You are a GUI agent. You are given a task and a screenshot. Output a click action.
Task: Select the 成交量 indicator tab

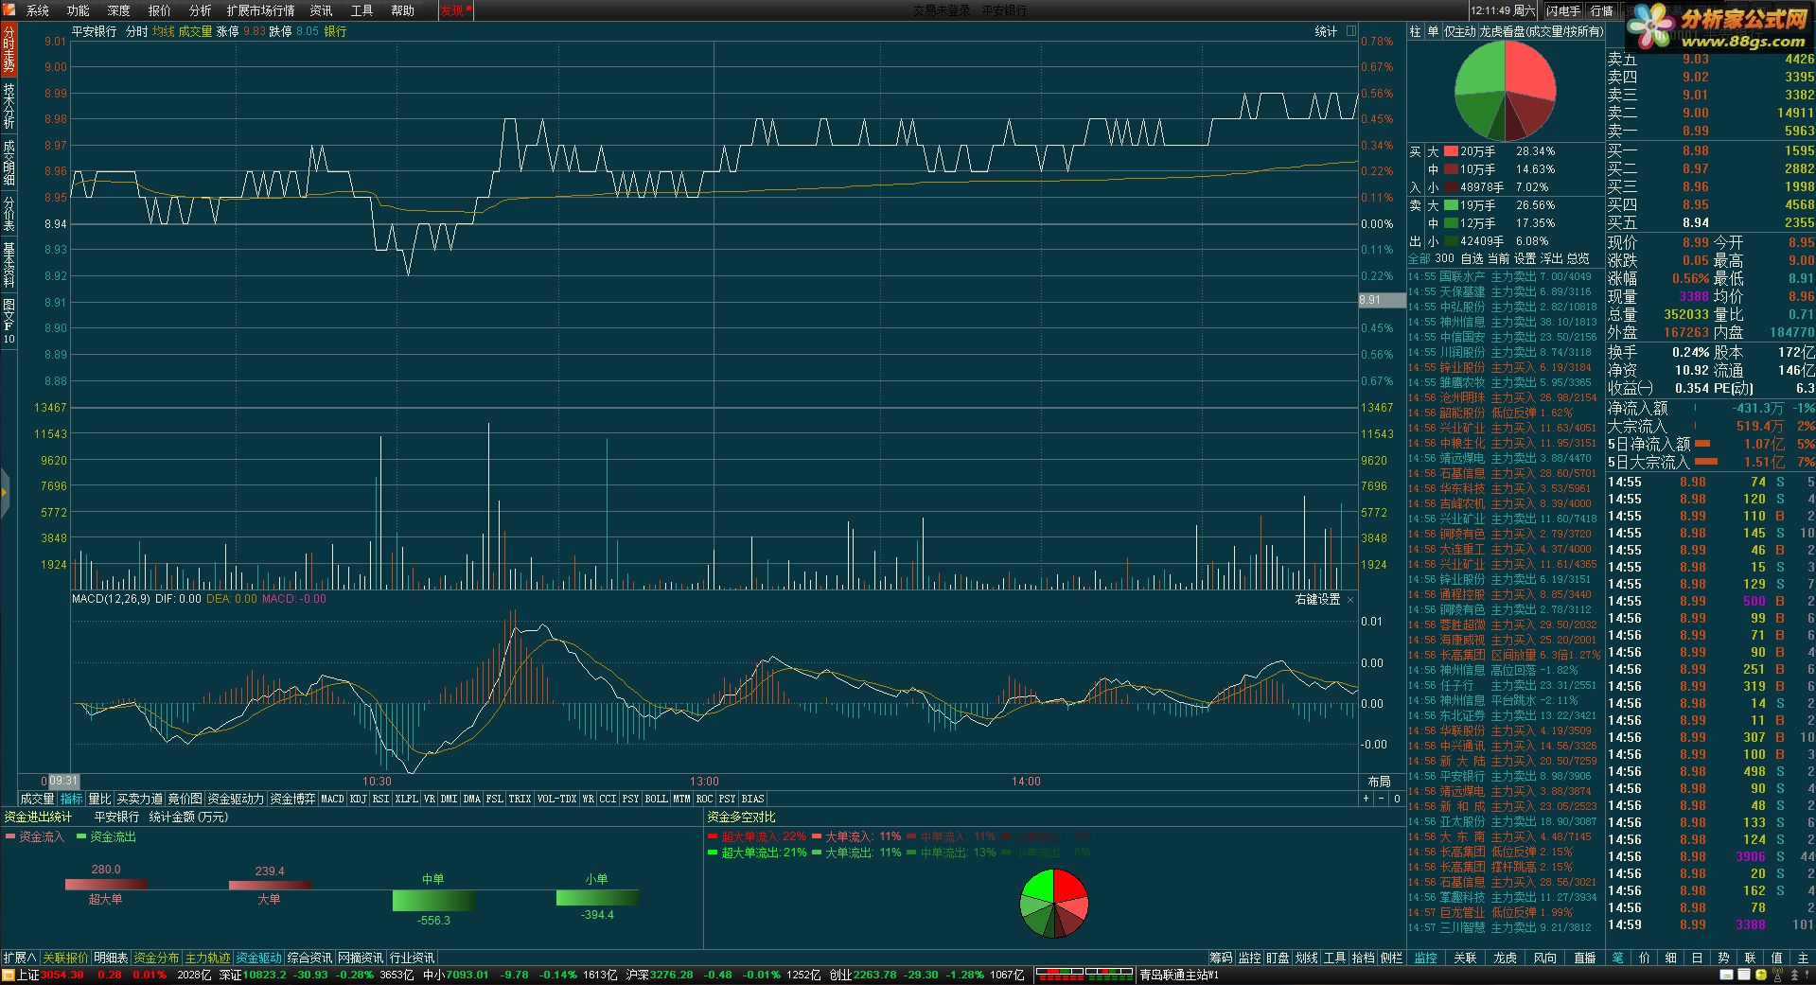(38, 799)
